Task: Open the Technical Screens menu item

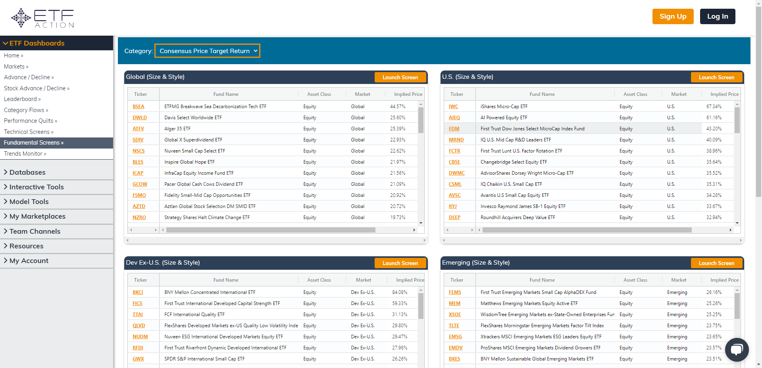Action: 29,132
